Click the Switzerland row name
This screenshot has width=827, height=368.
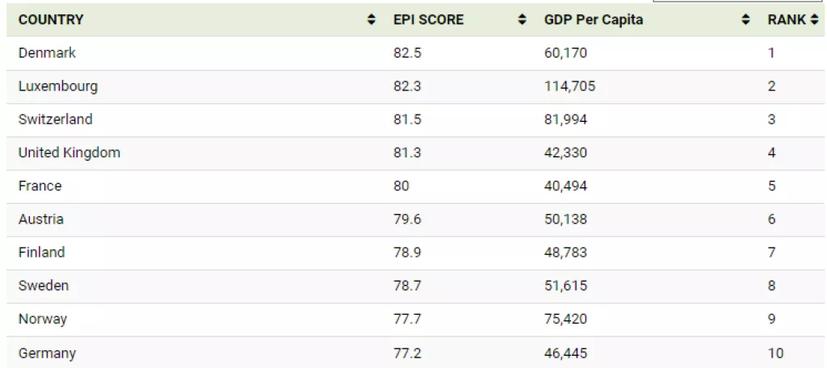[x=56, y=119]
